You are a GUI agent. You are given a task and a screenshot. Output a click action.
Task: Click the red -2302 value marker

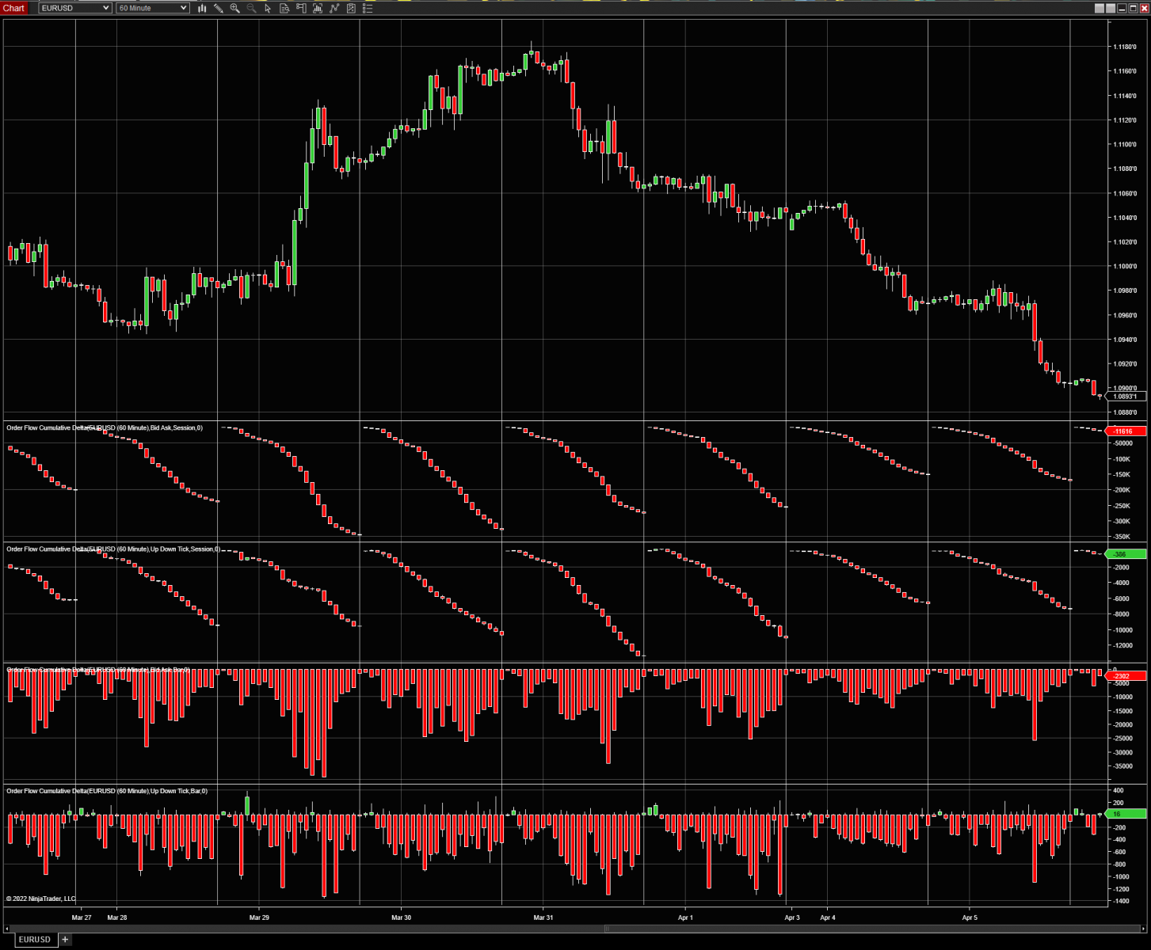click(x=1125, y=676)
